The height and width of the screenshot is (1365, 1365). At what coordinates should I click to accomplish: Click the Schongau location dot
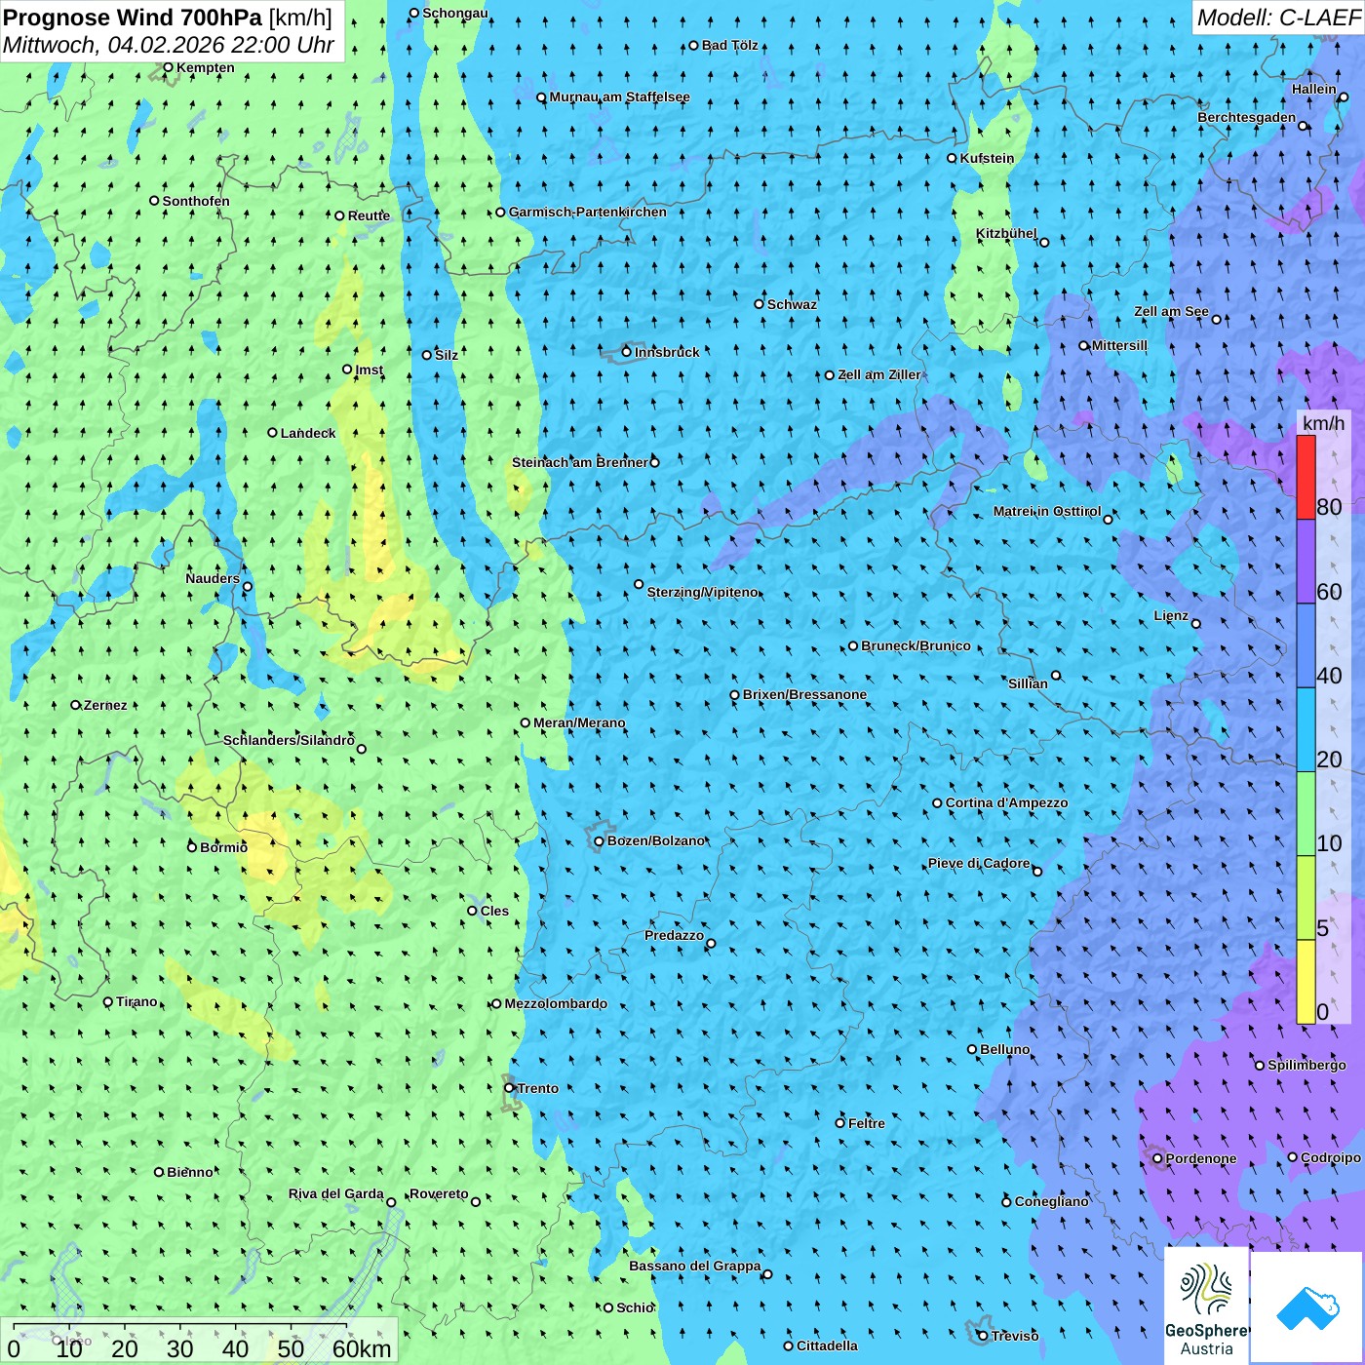point(413,13)
